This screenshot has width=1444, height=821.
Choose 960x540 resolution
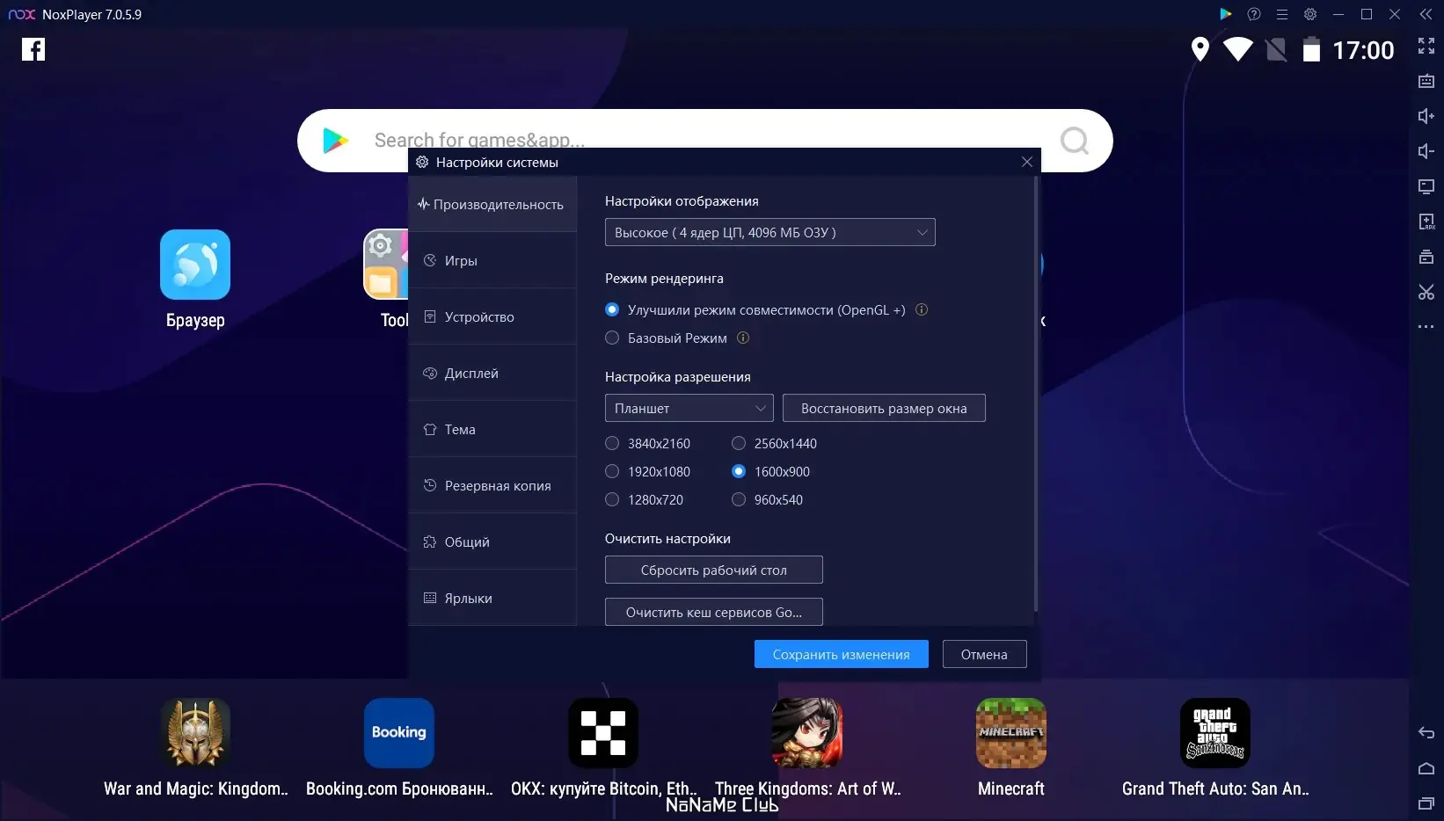(739, 499)
